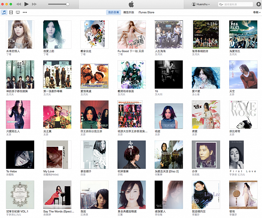Open the 麥田捕手 album cover
This screenshot has height=218, width=262.
pyautogui.click(x=94, y=155)
